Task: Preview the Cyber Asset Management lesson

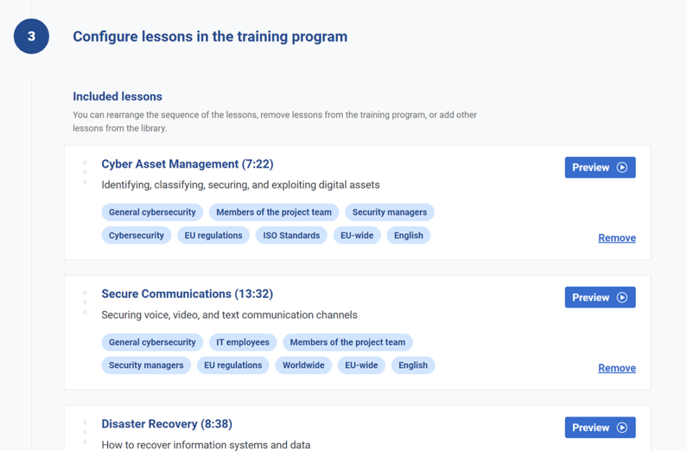Action: click(600, 167)
